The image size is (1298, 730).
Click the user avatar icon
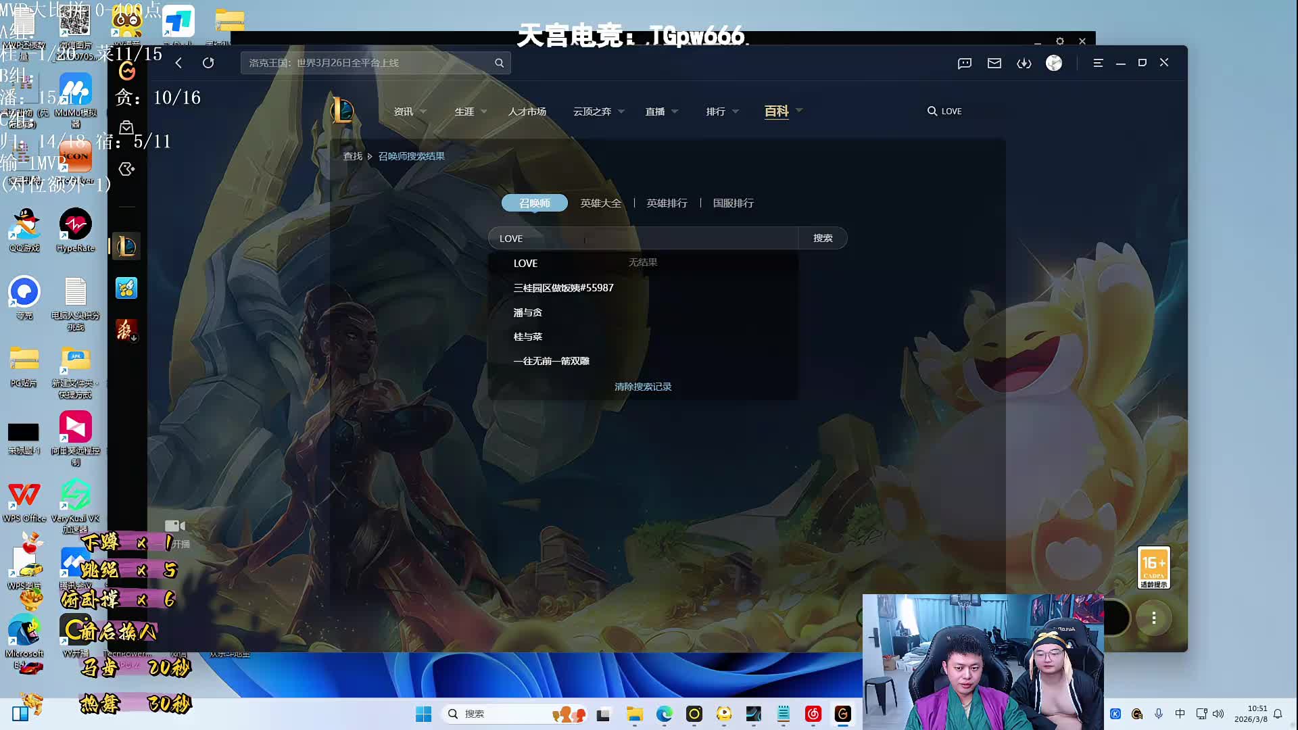pos(1053,63)
